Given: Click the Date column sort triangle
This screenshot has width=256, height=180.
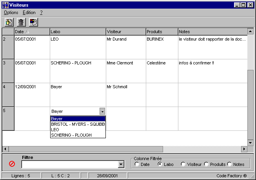Looking at the screenshot, I should tap(27, 32).
